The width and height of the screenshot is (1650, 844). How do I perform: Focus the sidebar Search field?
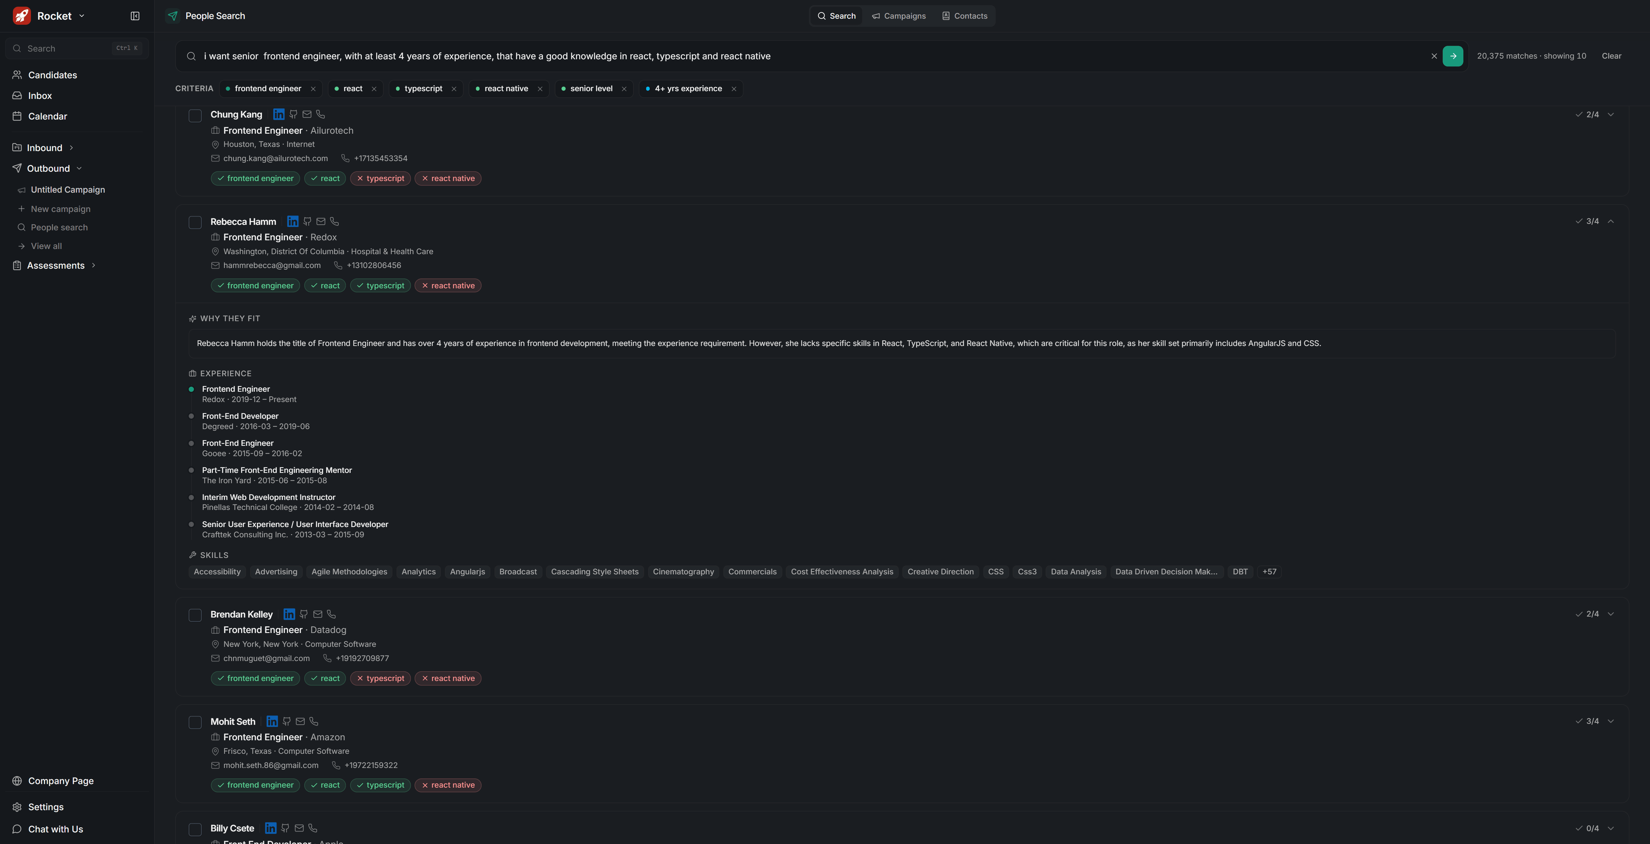(x=77, y=49)
